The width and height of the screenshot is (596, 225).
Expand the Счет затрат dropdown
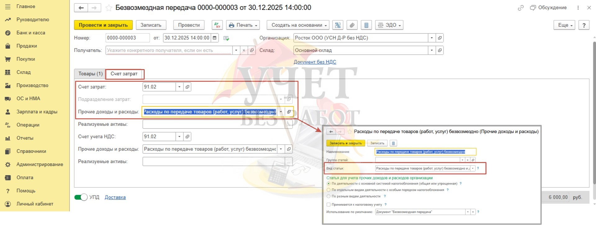pyautogui.click(x=179, y=87)
